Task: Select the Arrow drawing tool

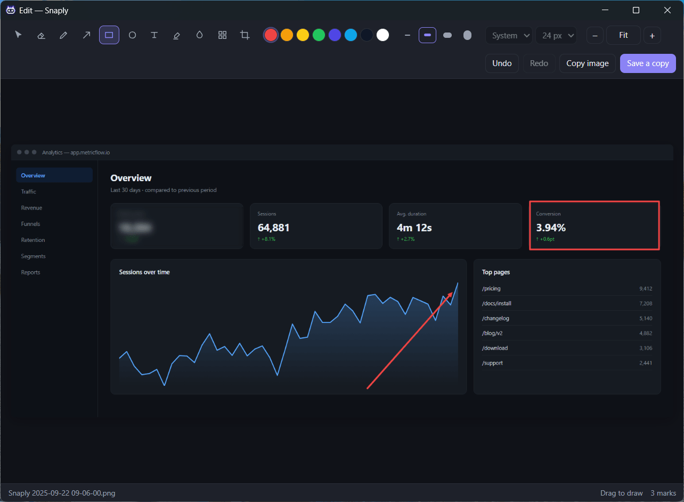Action: (86, 35)
